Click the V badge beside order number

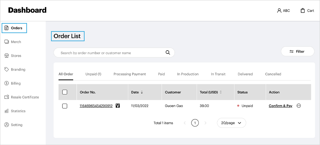coord(118,106)
